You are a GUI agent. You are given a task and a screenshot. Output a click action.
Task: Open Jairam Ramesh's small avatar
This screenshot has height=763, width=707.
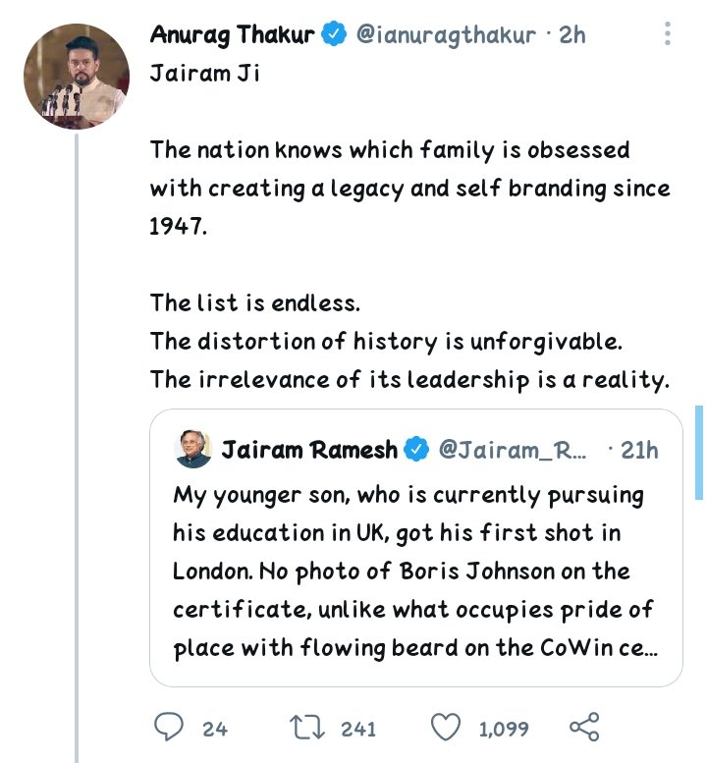[192, 450]
